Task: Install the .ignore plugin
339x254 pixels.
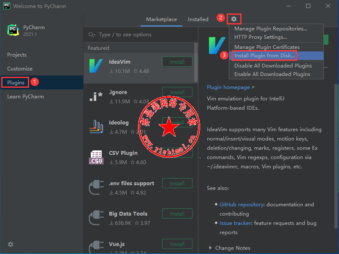Action: (x=177, y=92)
